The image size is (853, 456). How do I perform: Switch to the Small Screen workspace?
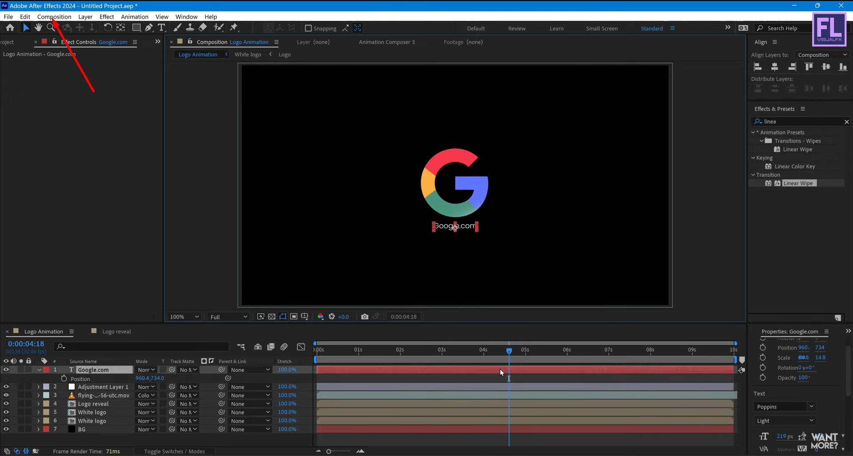tap(602, 28)
